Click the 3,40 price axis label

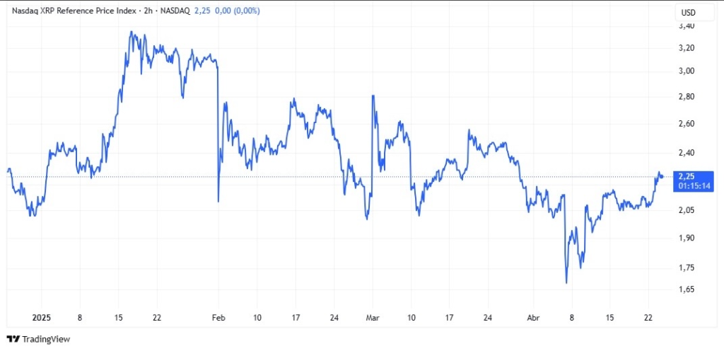pyautogui.click(x=686, y=26)
